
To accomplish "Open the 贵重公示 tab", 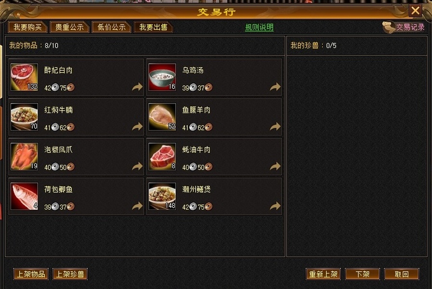I will [x=69, y=27].
